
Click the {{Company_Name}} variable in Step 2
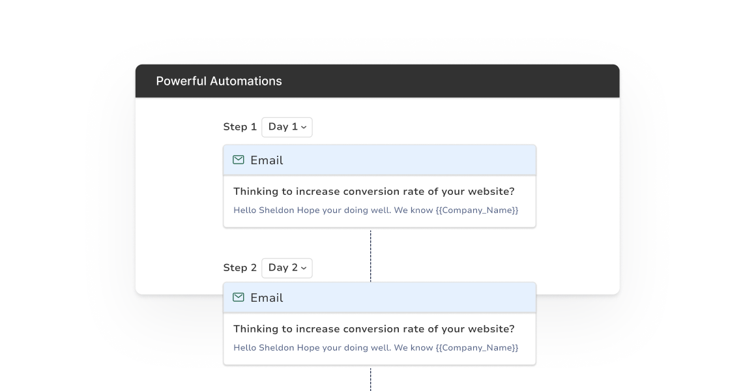pos(477,347)
